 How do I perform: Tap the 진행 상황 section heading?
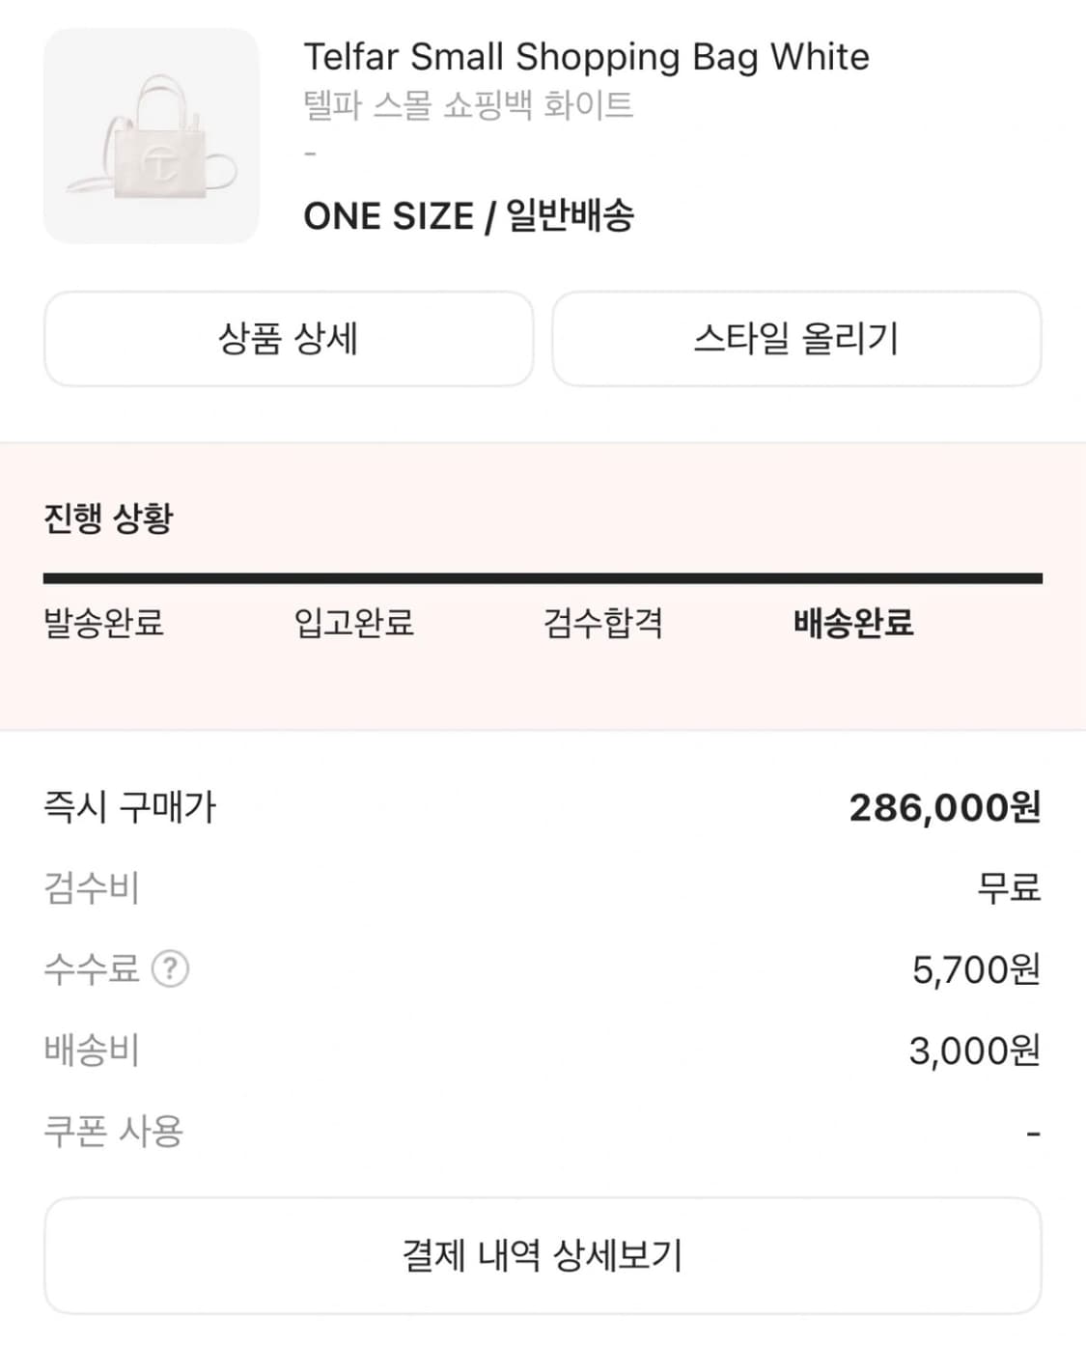pos(109,519)
